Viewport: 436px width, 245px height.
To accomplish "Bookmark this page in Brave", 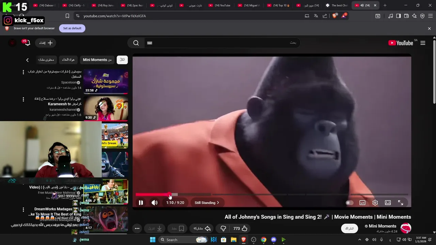I will click(67, 16).
